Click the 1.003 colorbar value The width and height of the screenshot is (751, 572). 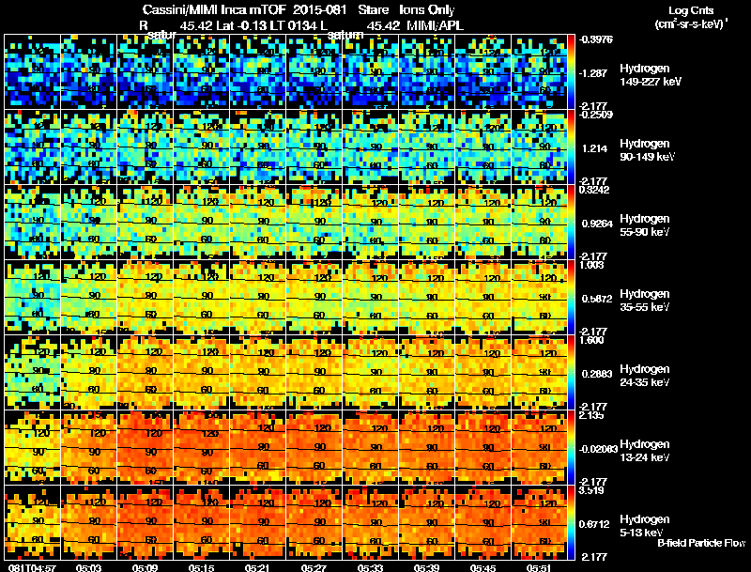[x=591, y=265]
